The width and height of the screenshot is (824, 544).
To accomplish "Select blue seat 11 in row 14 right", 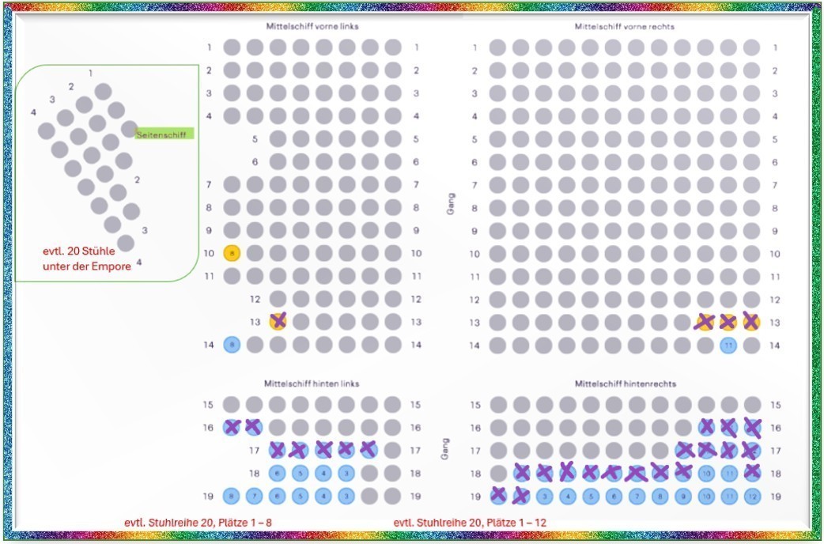I will click(728, 345).
